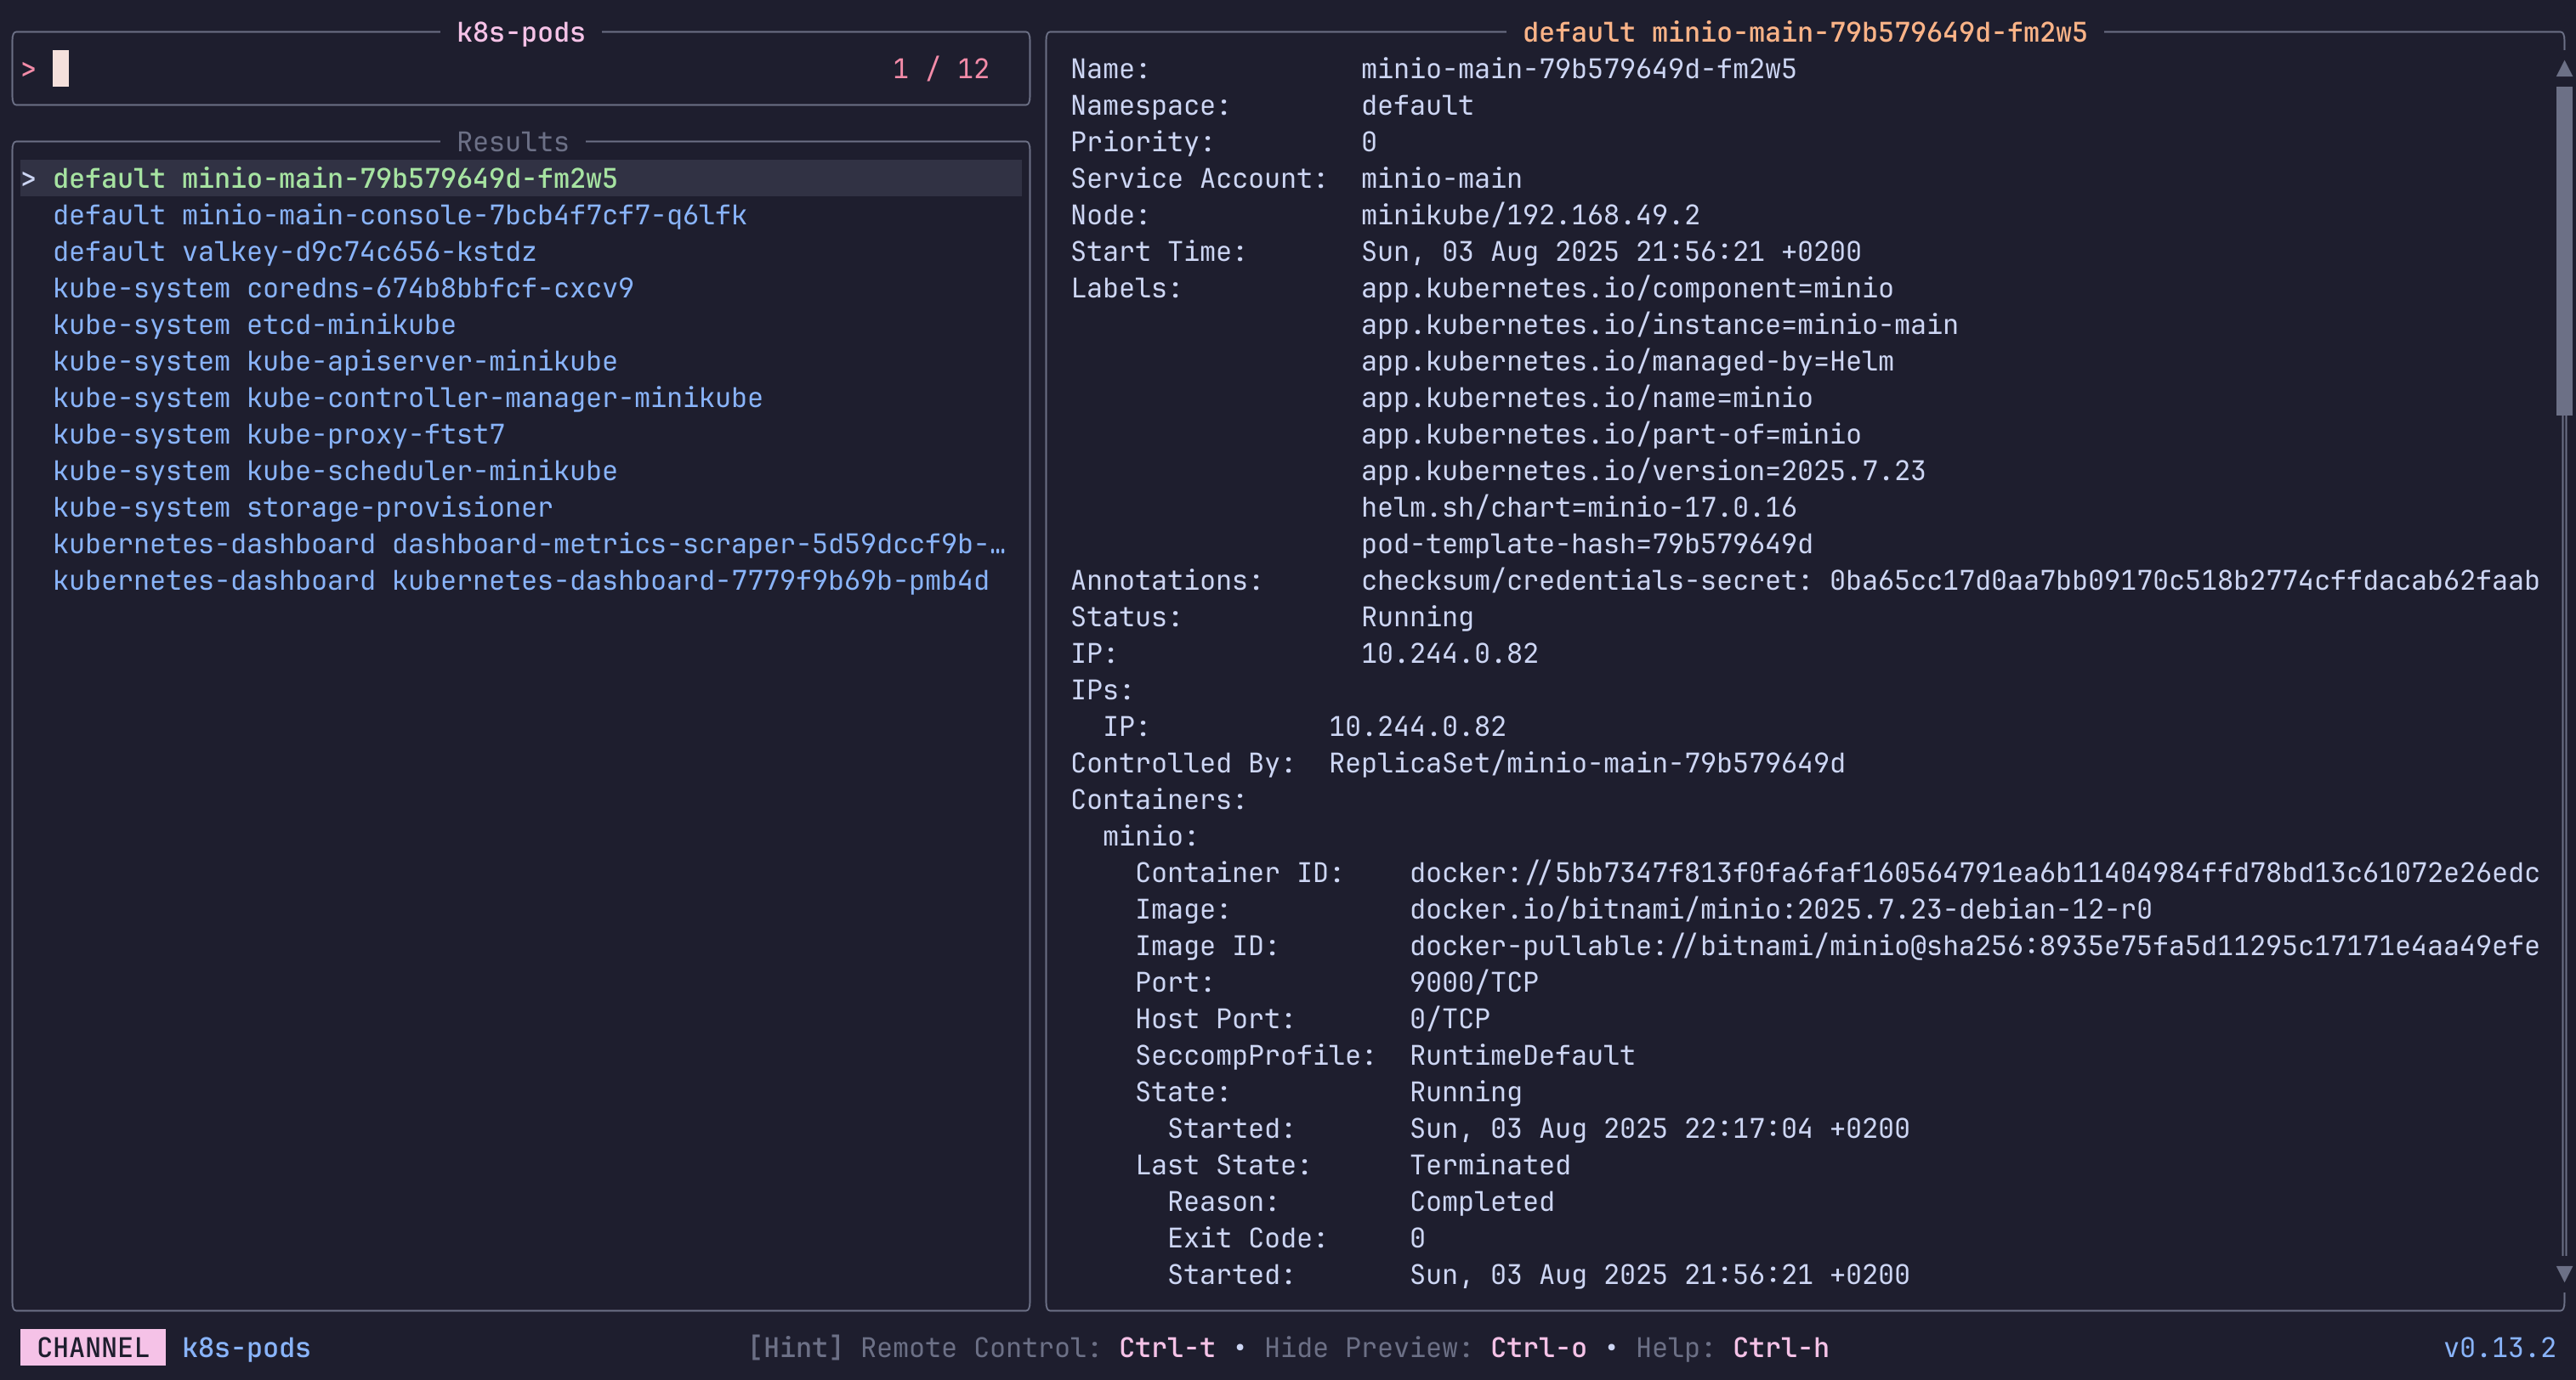Click the Ctrl-t remote control hint
The image size is (2576, 1380).
click(1167, 1348)
